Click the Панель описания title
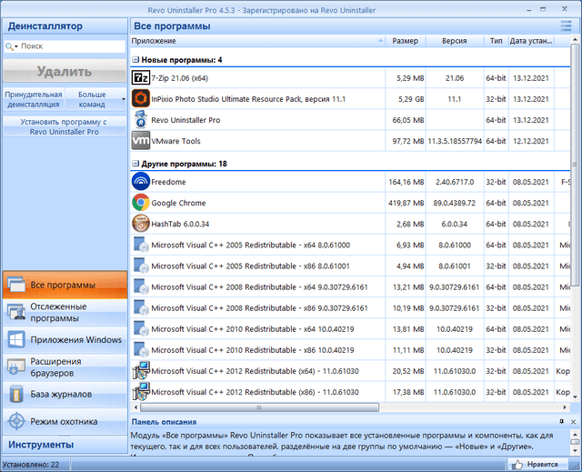Screen dimensions: 582x472 click(164, 422)
